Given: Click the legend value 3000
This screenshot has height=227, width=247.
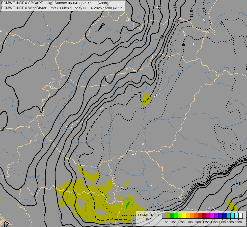Looking at the screenshot, I should [230, 222].
